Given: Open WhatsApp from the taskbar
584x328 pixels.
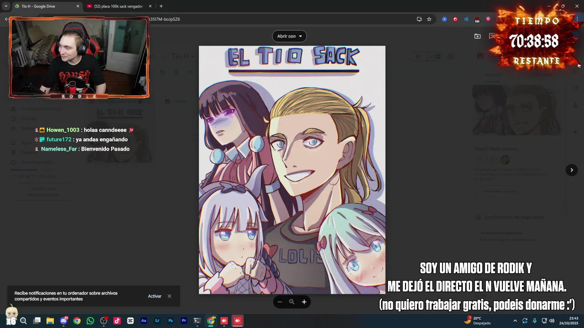Looking at the screenshot, I should pos(90,321).
